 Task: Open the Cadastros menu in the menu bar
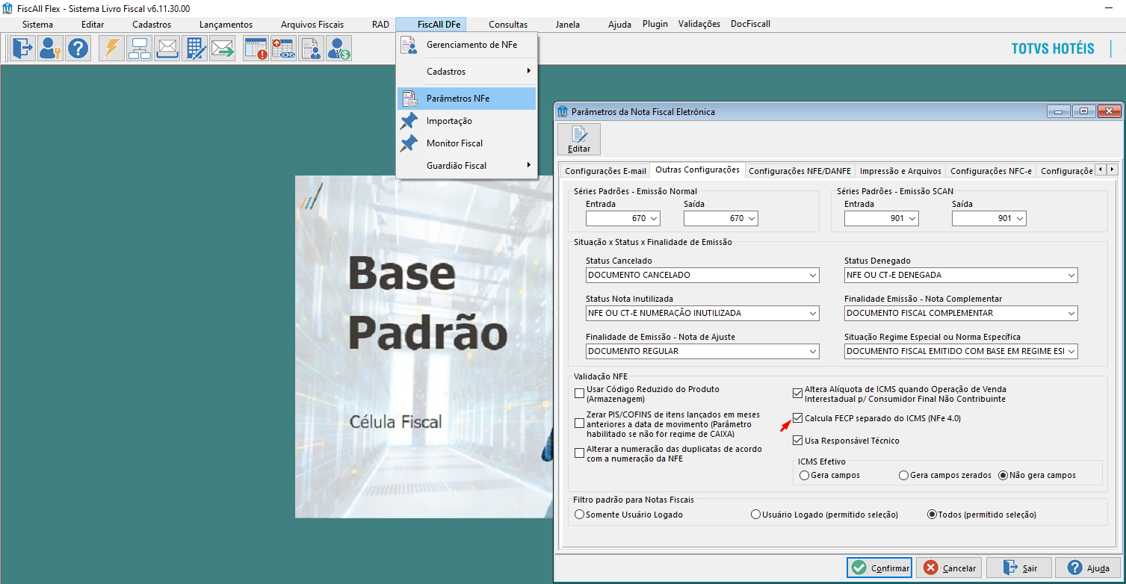point(152,24)
